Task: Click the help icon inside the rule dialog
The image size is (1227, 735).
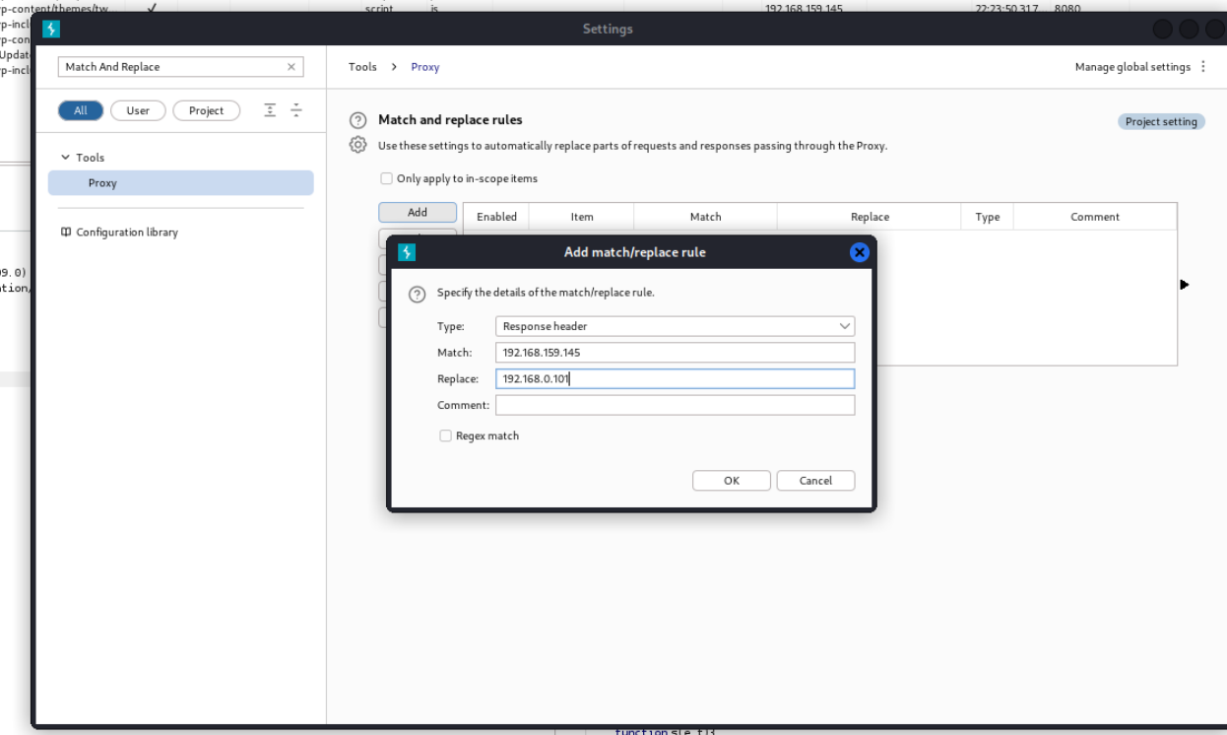Action: click(417, 294)
